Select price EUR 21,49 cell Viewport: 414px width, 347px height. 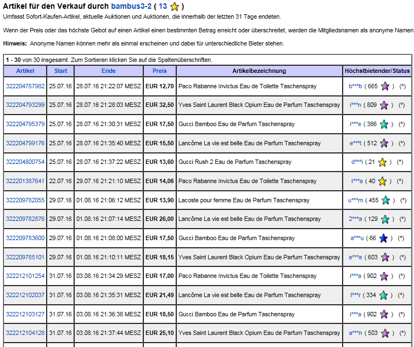tap(160, 295)
